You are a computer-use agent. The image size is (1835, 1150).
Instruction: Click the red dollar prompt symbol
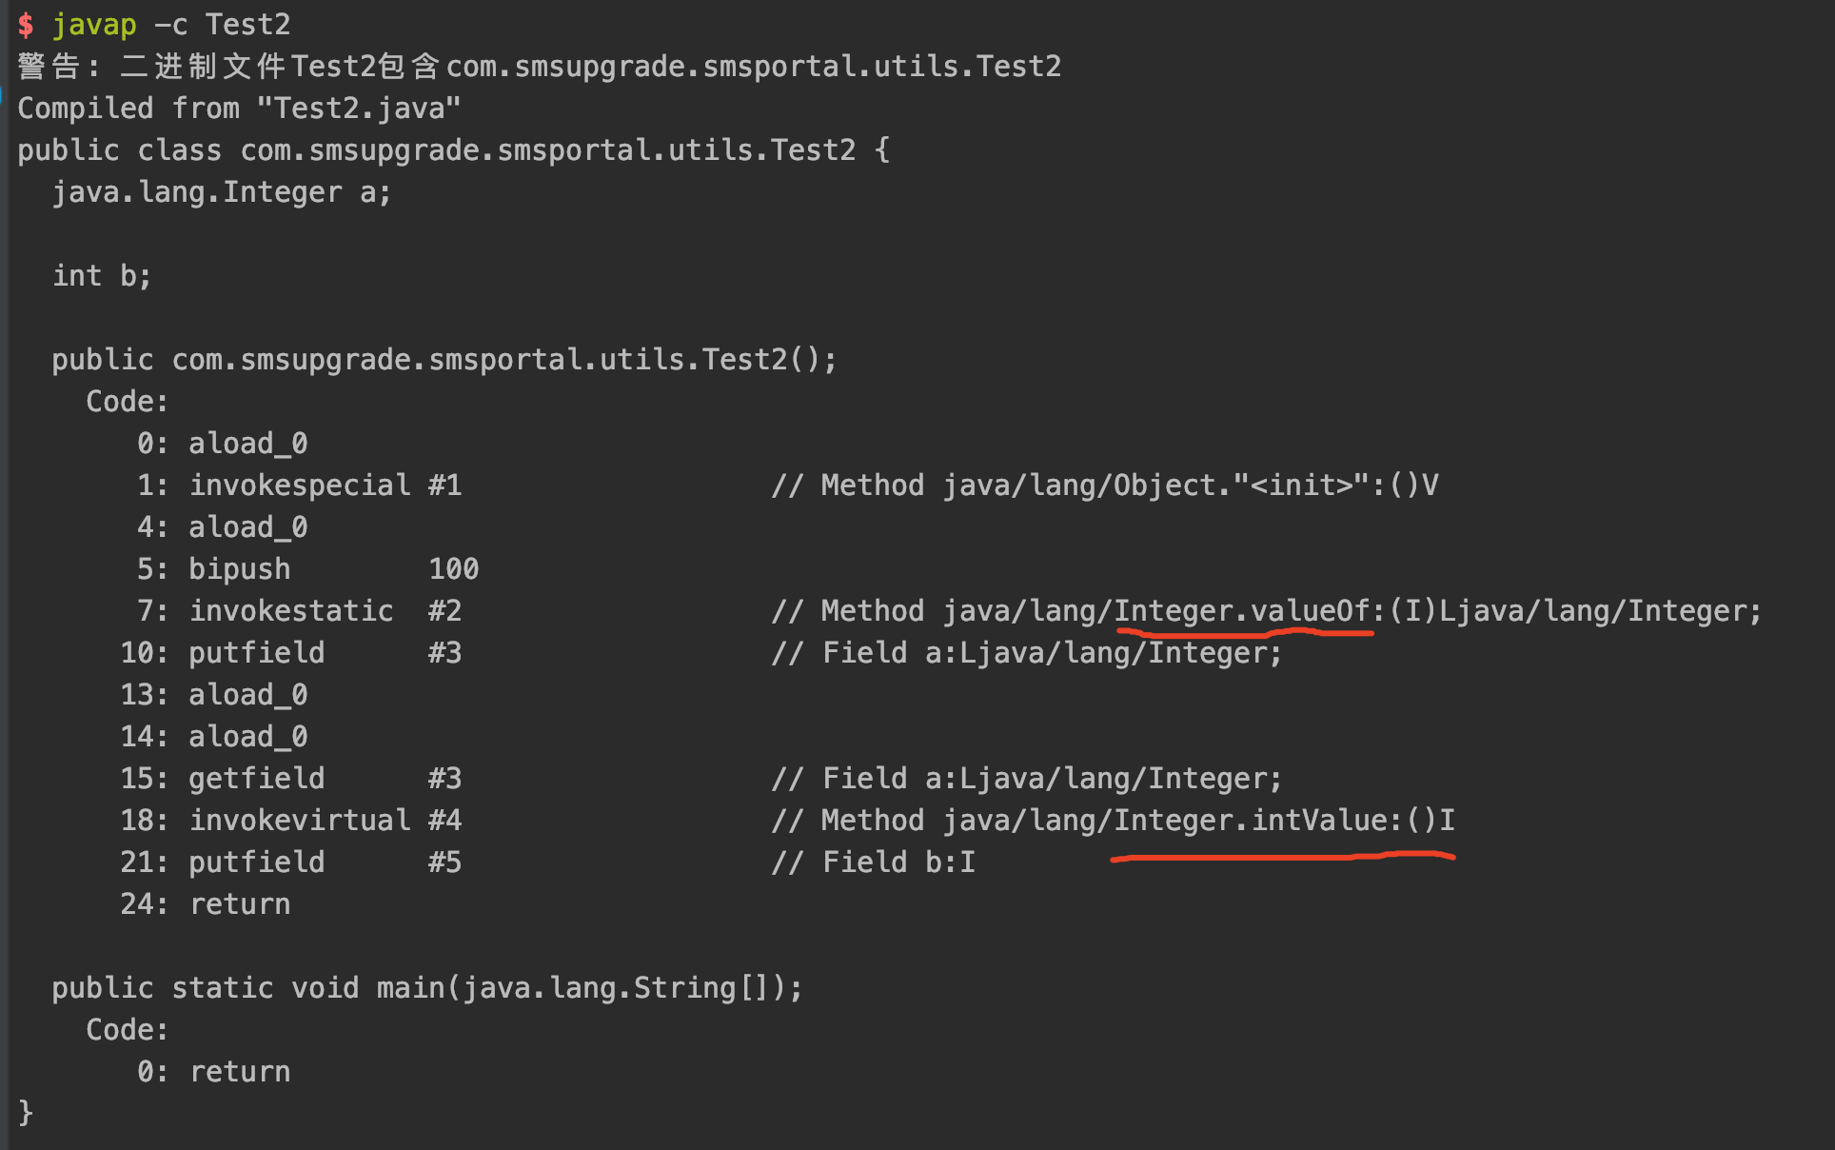tap(26, 25)
